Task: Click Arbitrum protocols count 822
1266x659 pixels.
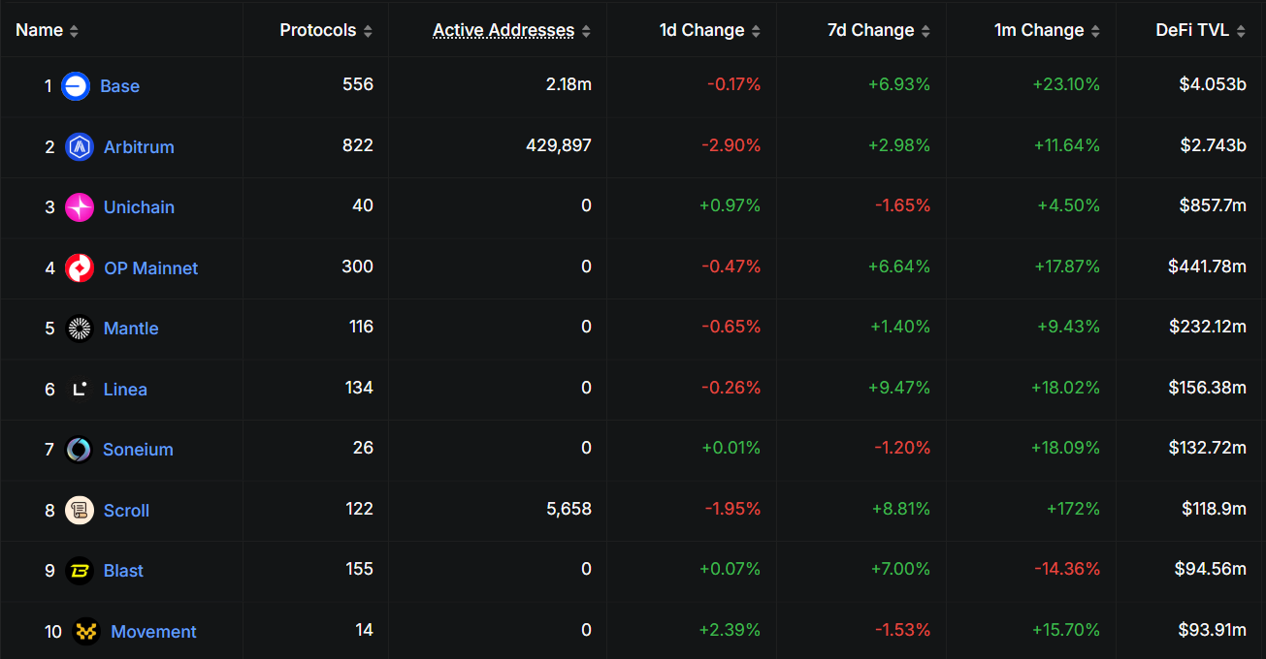Action: click(x=358, y=145)
